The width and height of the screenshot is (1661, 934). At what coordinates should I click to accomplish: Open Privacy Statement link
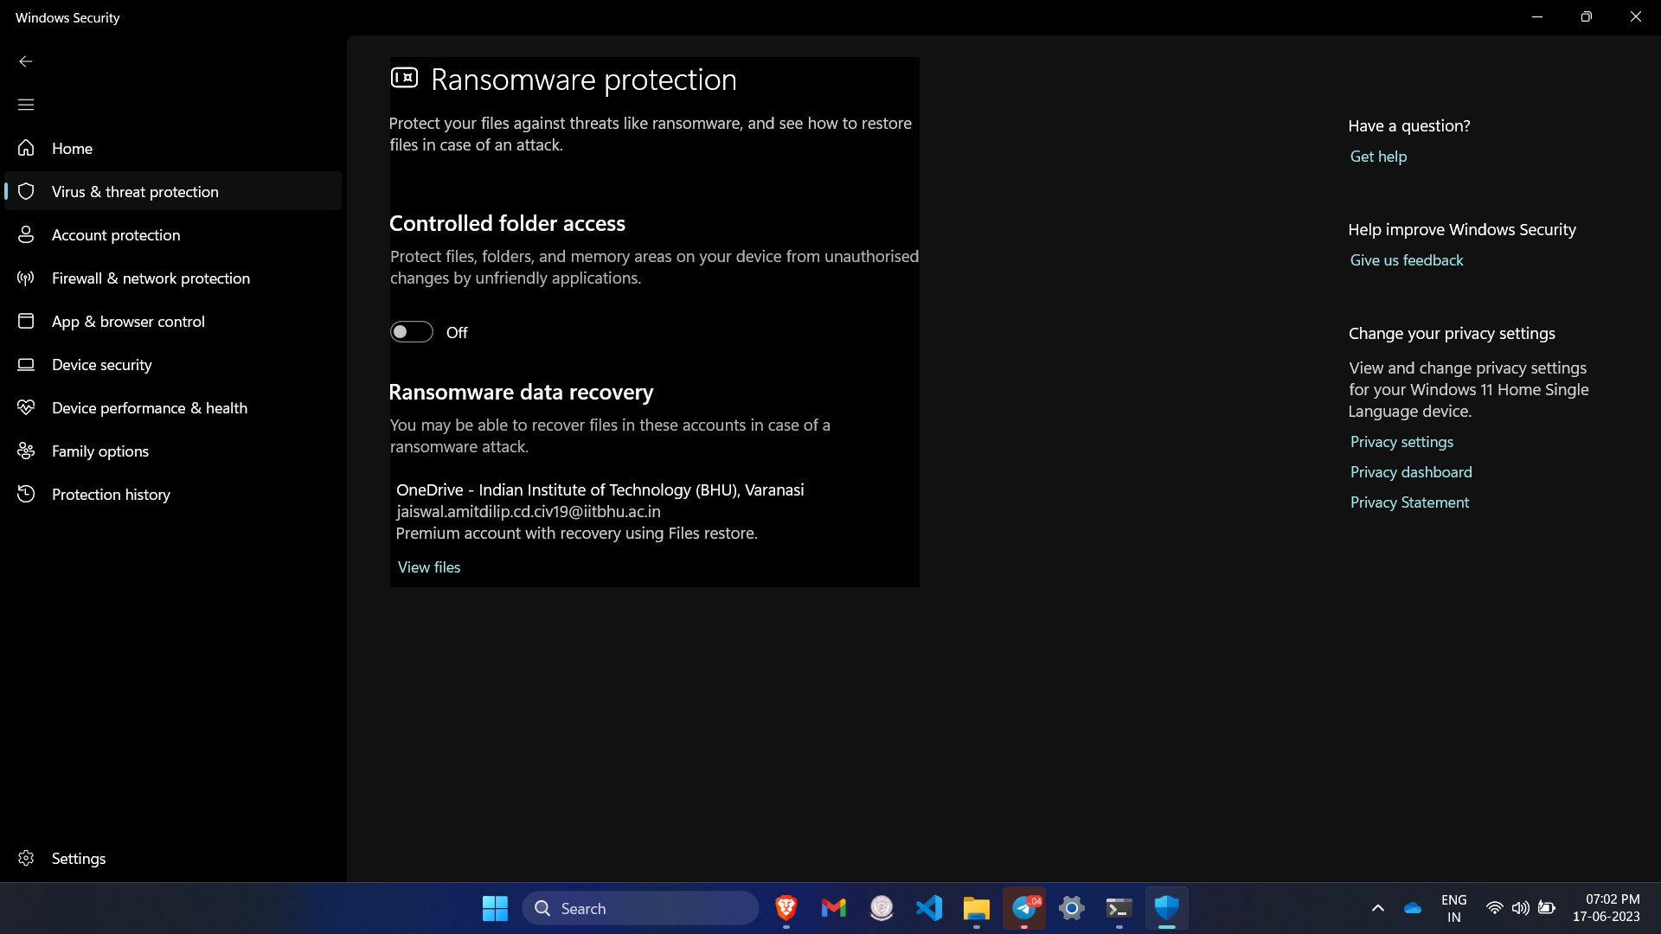pyautogui.click(x=1409, y=502)
